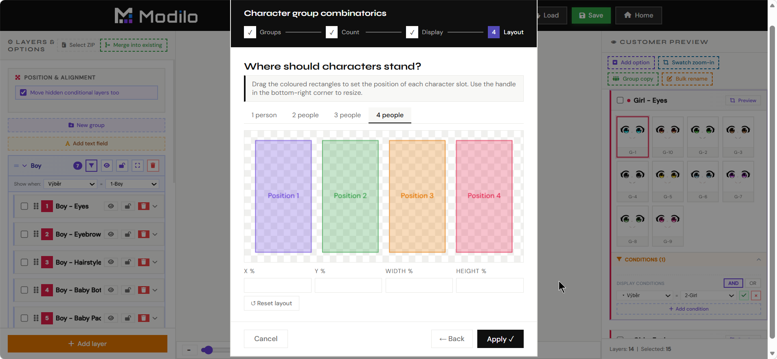The width and height of the screenshot is (777, 359).
Task: Toggle visibility of Boy group
Action: pyautogui.click(x=107, y=166)
